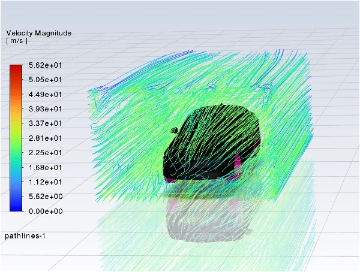Click the car's ground reflection
Viewport: 360px width, 272px height.
pyautogui.click(x=206, y=220)
